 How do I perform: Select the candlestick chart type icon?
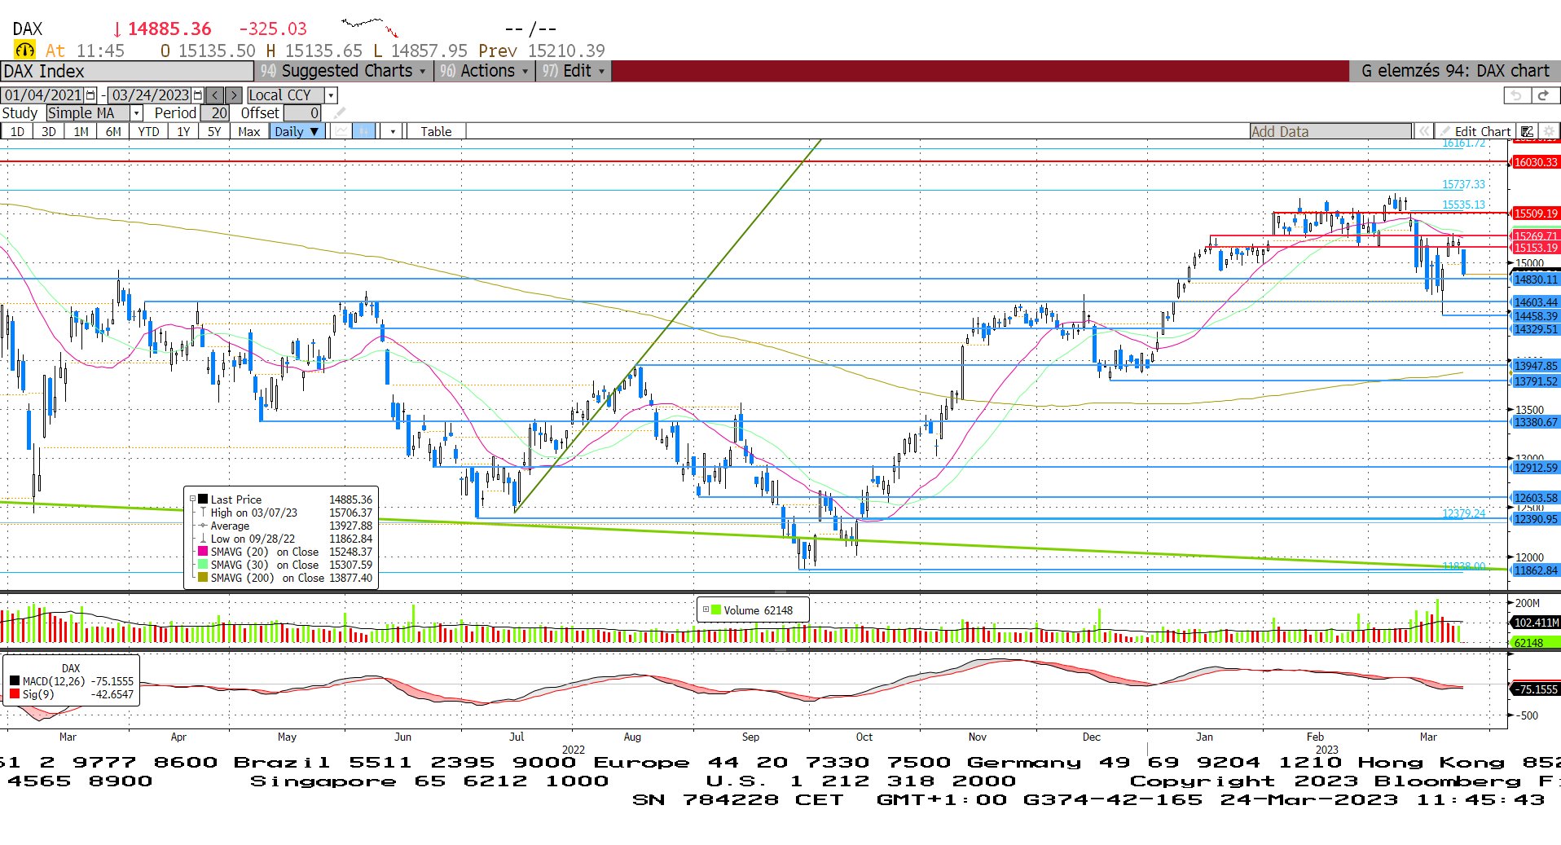pos(364,131)
